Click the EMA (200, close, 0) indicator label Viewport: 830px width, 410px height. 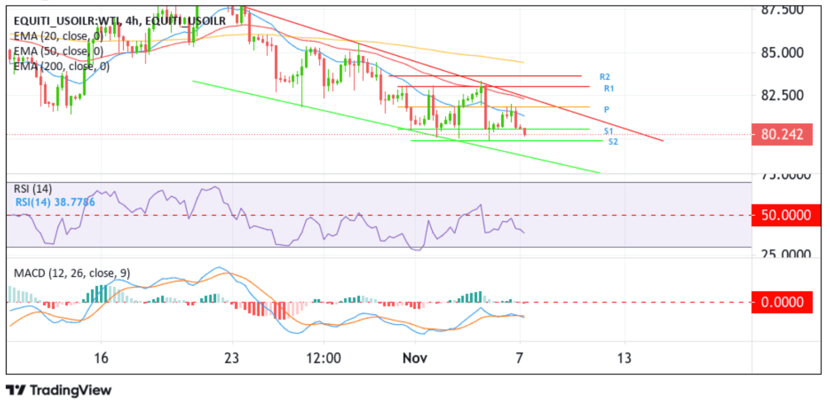[62, 67]
